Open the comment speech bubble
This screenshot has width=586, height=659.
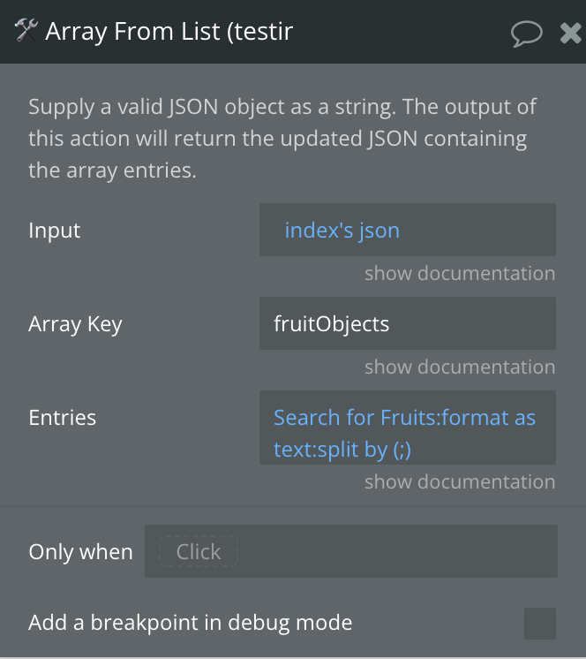[526, 34]
